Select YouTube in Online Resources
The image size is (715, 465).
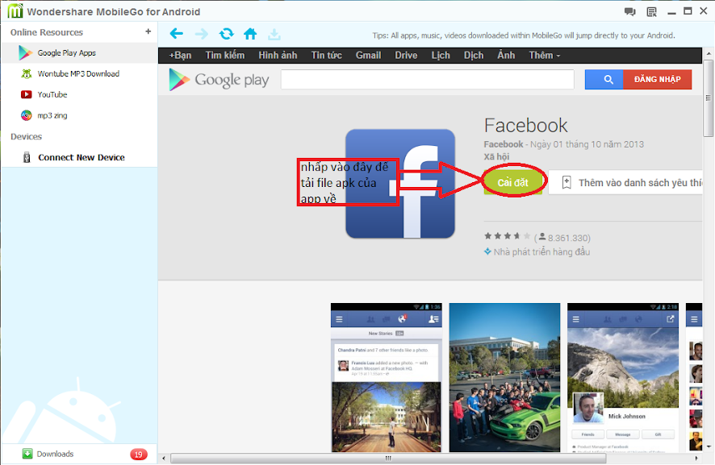click(79, 95)
